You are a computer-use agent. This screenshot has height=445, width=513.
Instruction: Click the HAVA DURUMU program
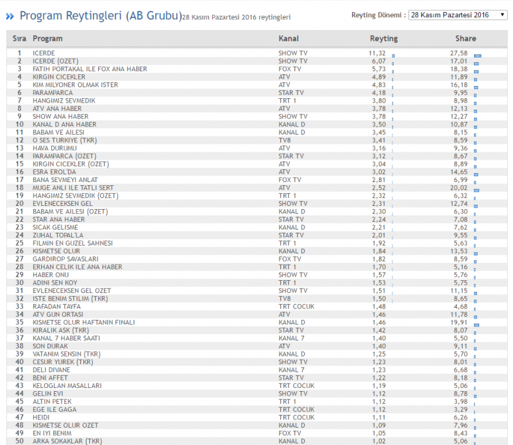[55, 148]
